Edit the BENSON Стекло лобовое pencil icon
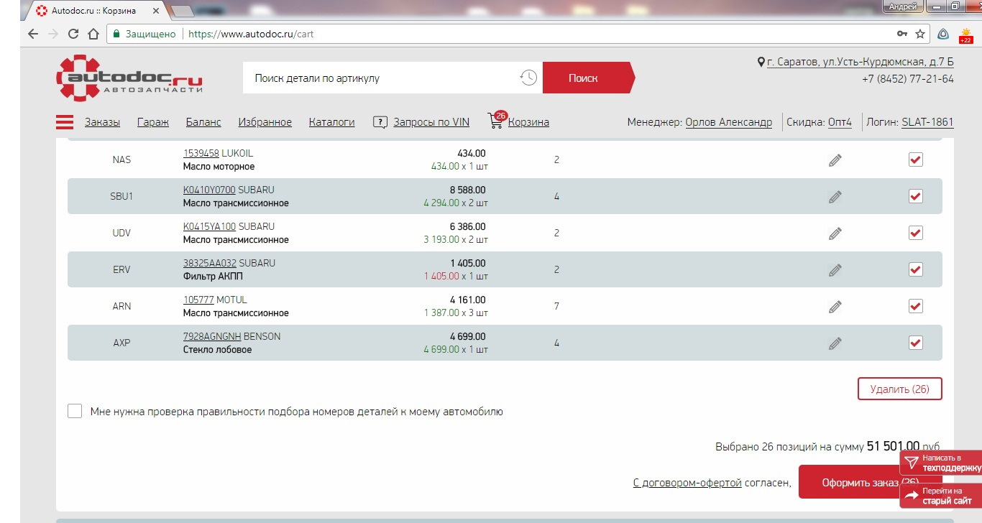982x523 pixels. point(835,343)
